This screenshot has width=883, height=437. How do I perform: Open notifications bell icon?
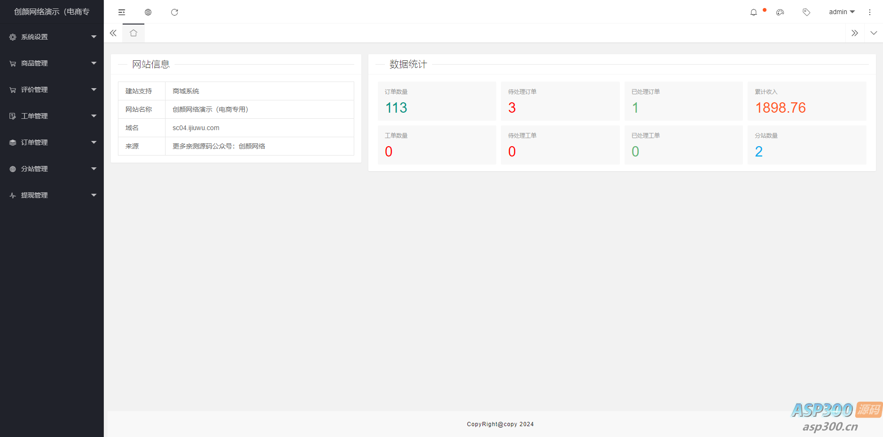tap(754, 12)
